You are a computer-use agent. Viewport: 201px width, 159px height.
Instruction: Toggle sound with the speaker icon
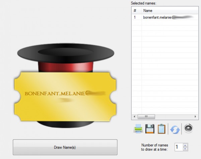(x=188, y=128)
